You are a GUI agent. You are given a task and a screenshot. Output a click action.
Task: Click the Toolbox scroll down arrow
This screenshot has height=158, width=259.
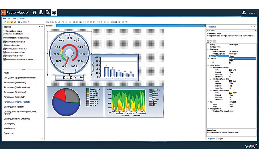point(42,138)
